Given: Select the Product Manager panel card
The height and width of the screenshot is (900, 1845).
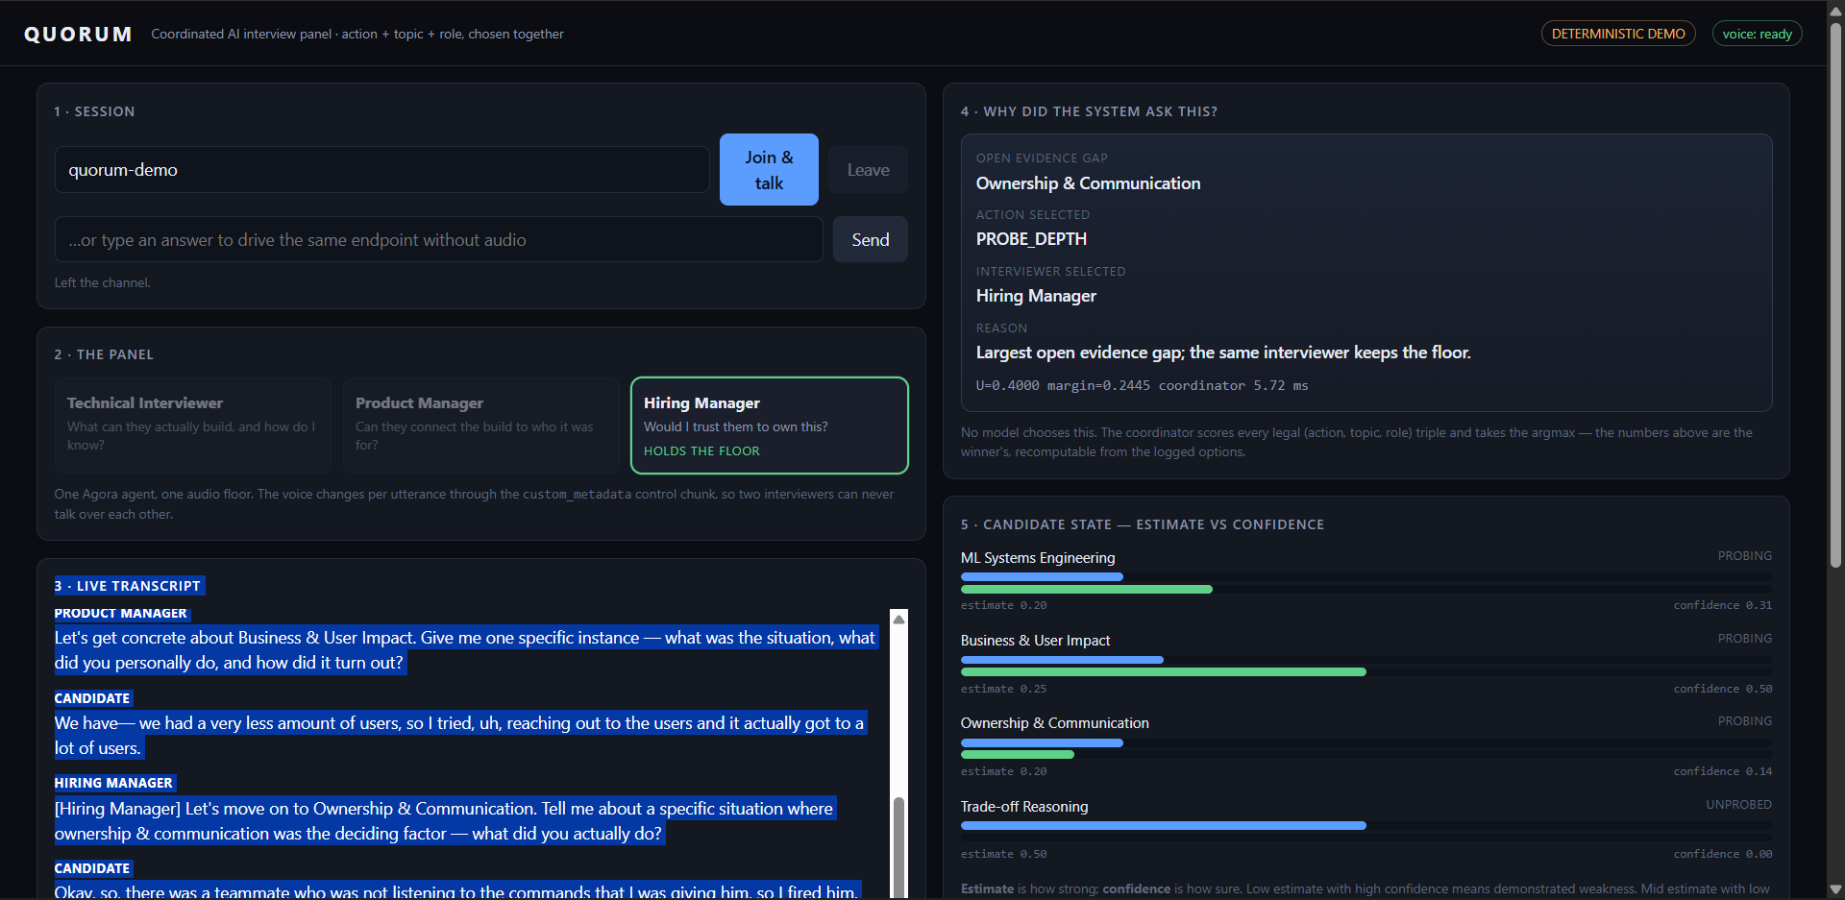Looking at the screenshot, I should tap(481, 426).
